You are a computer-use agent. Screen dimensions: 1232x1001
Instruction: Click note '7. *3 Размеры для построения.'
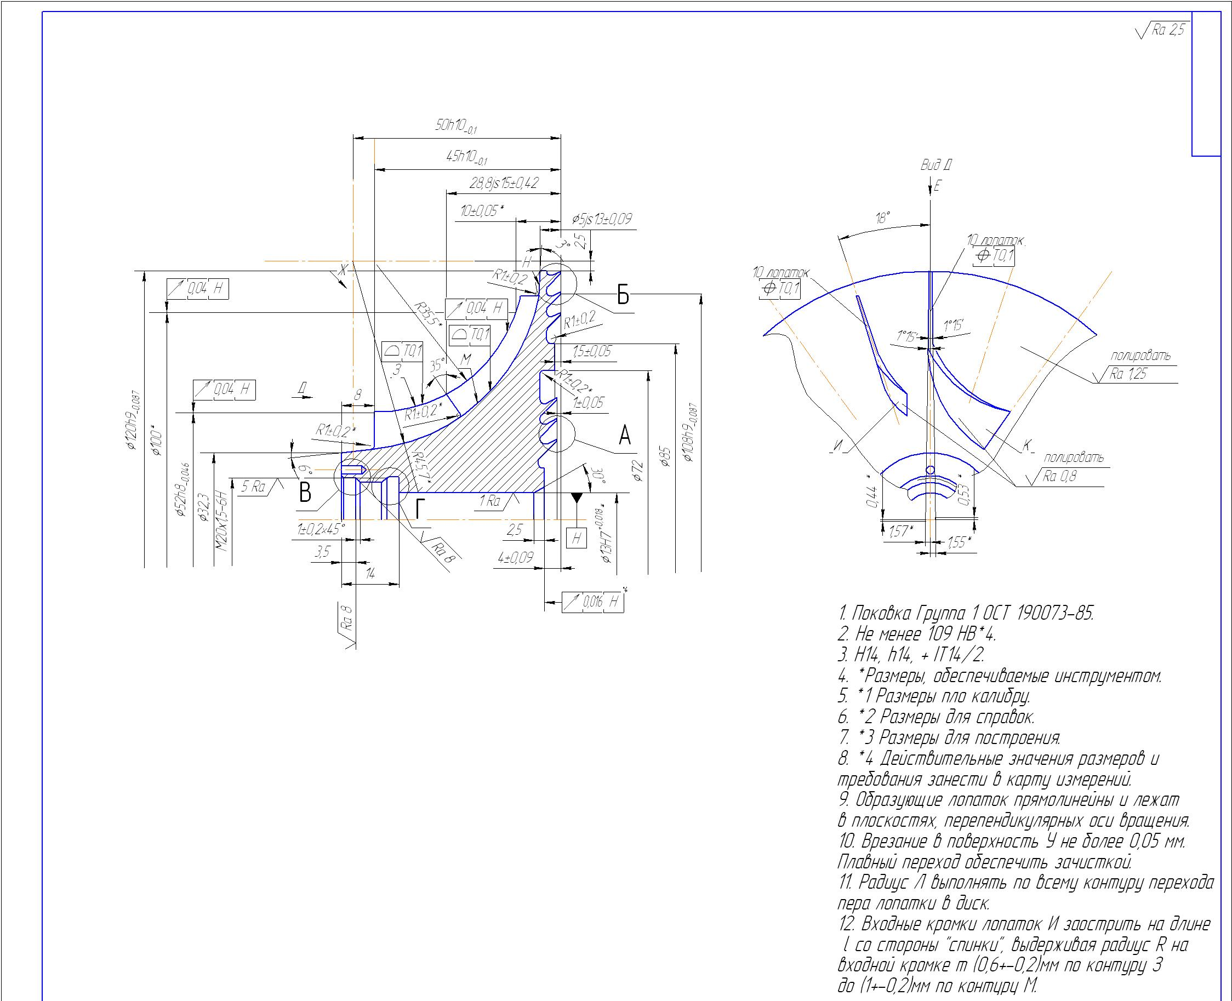point(949,738)
